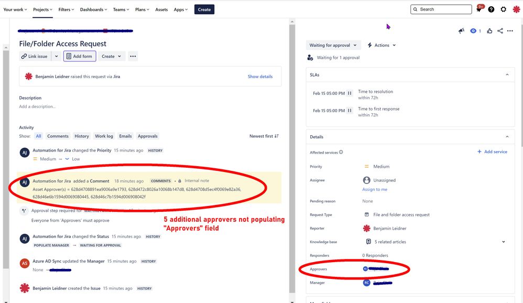The image size is (523, 303).
Task: Select the Comments activity filter
Action: 58,136
